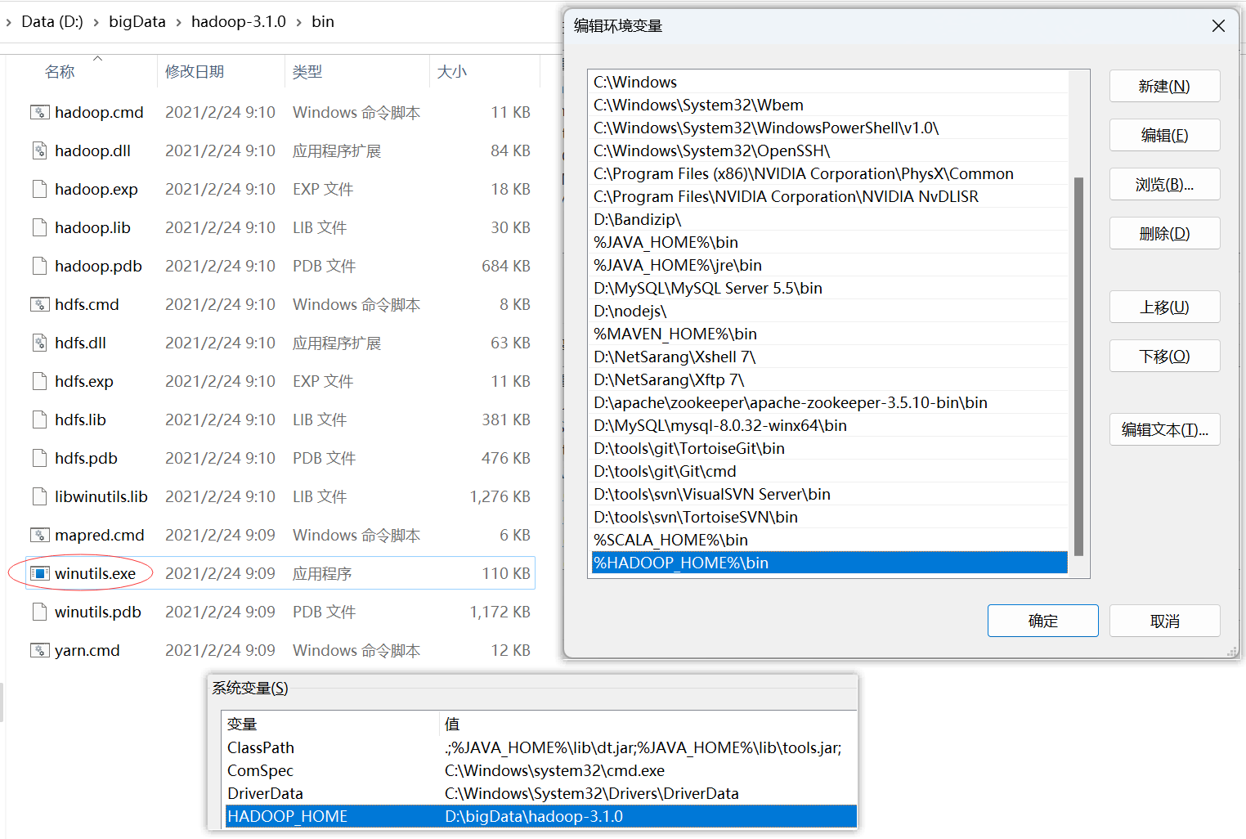Click the hadoop.pdb file icon
1246x839 pixels.
pyautogui.click(x=39, y=266)
